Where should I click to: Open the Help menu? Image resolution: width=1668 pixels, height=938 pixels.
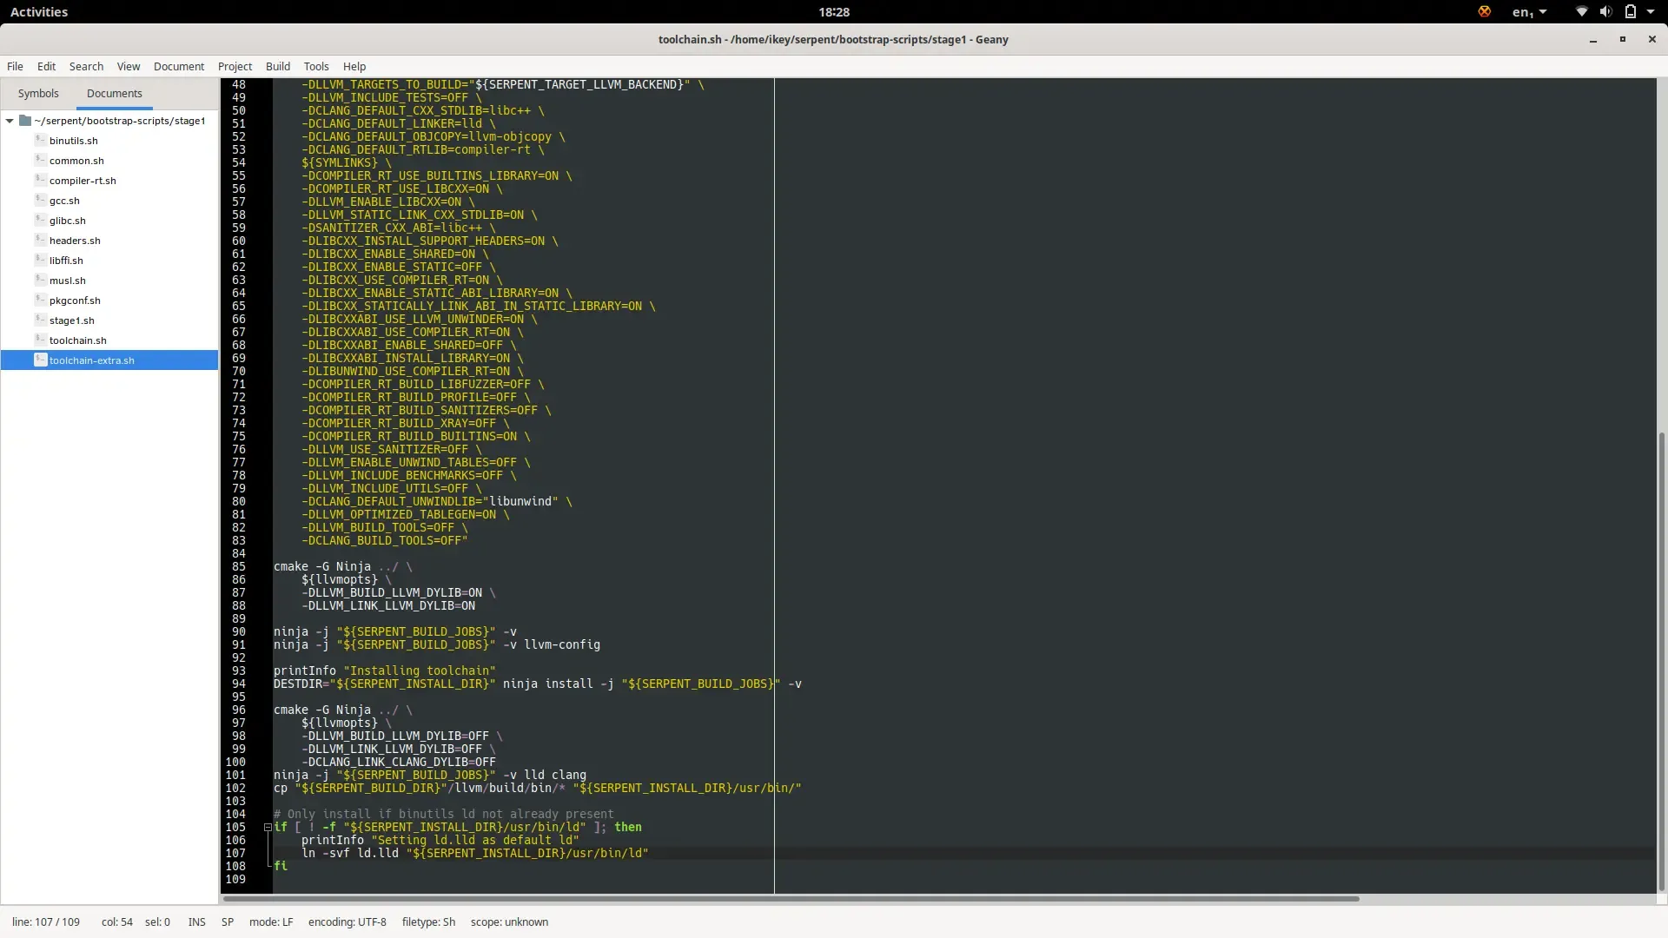pos(354,66)
